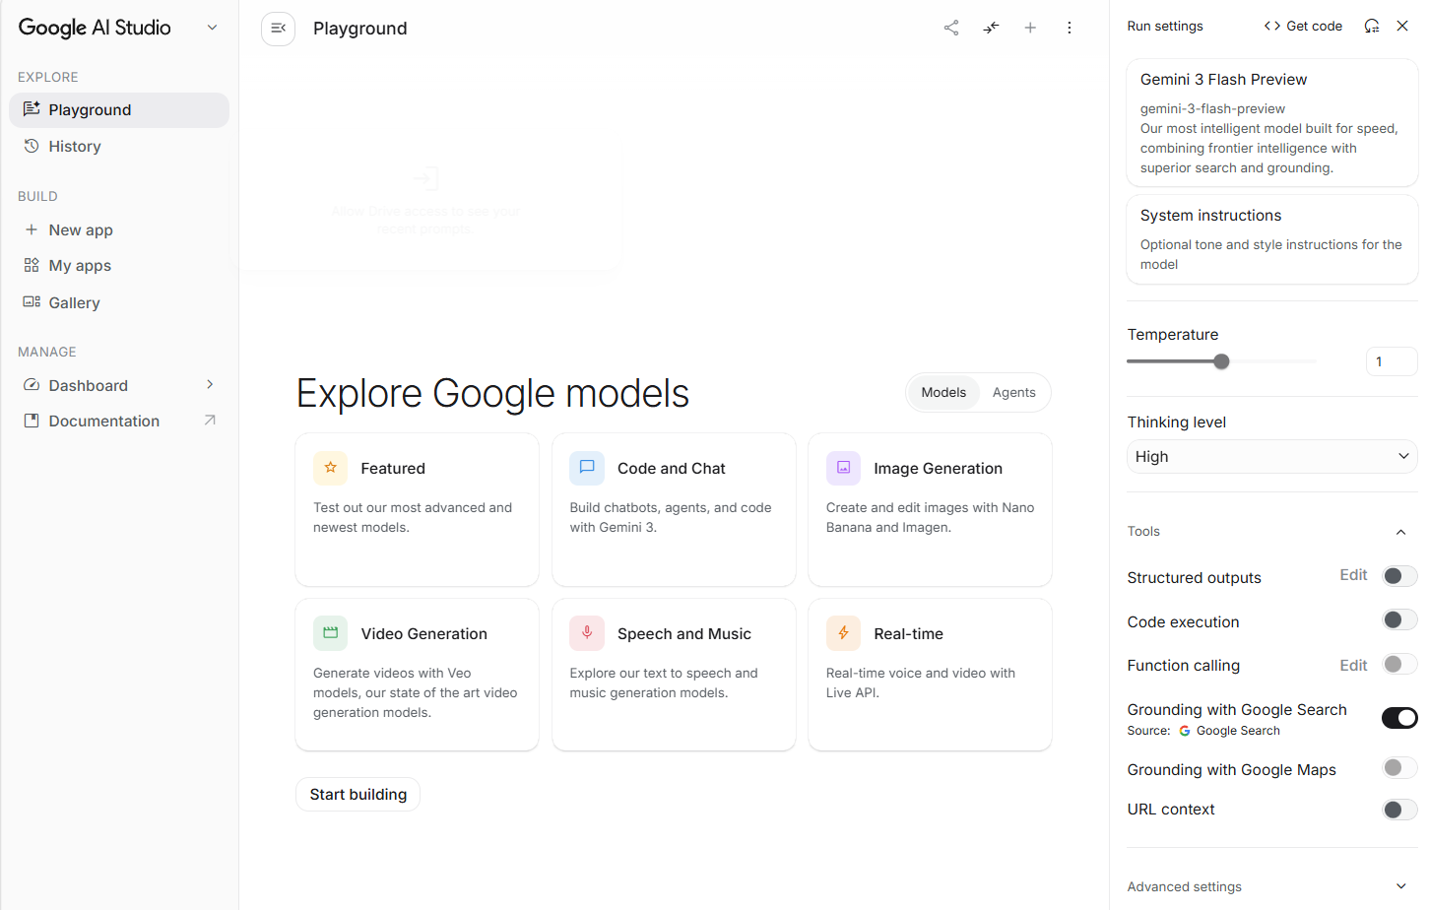
Task: Expand the Advanced settings section
Action: 1400,886
